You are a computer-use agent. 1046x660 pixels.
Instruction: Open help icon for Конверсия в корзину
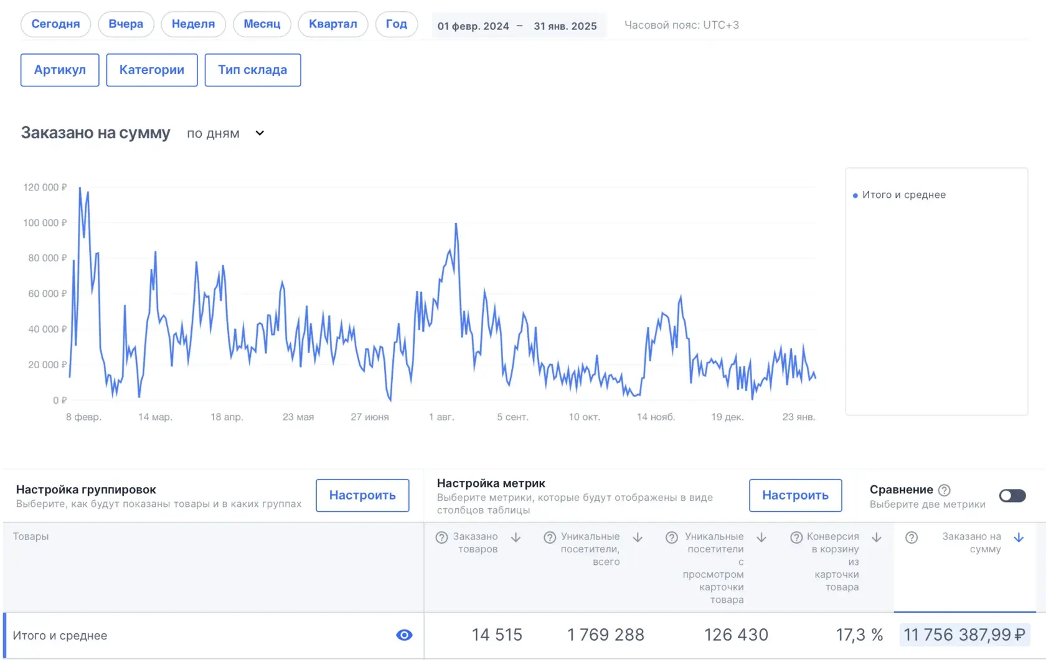pos(796,537)
